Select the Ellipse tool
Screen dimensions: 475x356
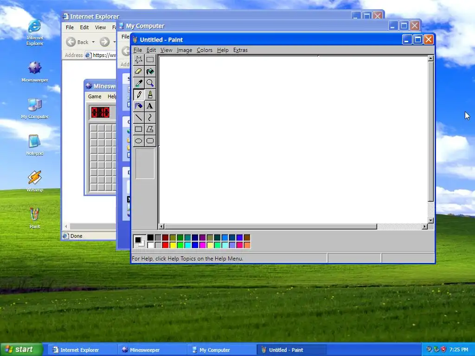pos(138,140)
